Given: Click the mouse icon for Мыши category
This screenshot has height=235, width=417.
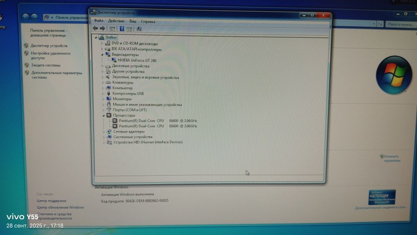Looking at the screenshot, I should tap(109, 104).
